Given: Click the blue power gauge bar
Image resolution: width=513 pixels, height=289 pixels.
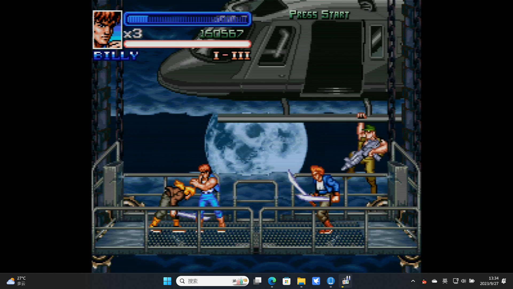Looking at the screenshot, I should (187, 19).
